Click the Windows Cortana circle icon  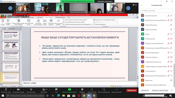click(47, 96)
